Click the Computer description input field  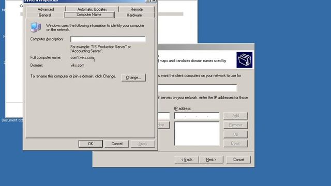click(x=108, y=39)
